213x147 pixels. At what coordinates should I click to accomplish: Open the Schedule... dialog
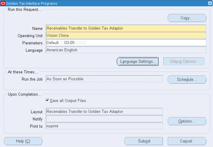tap(187, 80)
